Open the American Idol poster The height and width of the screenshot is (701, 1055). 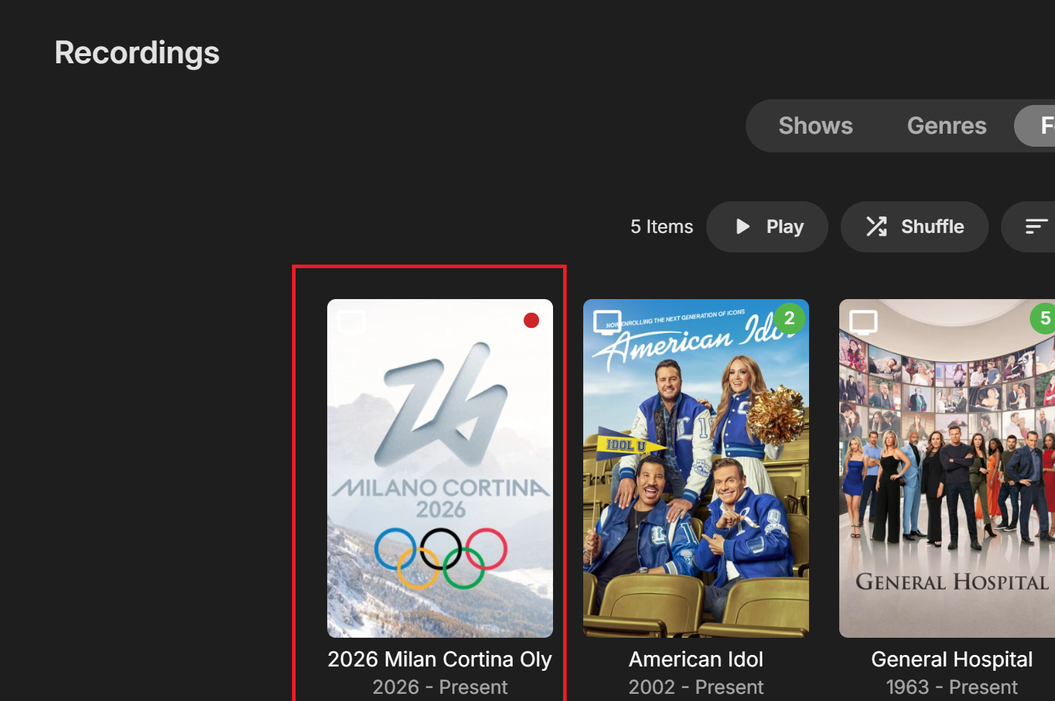tap(695, 467)
